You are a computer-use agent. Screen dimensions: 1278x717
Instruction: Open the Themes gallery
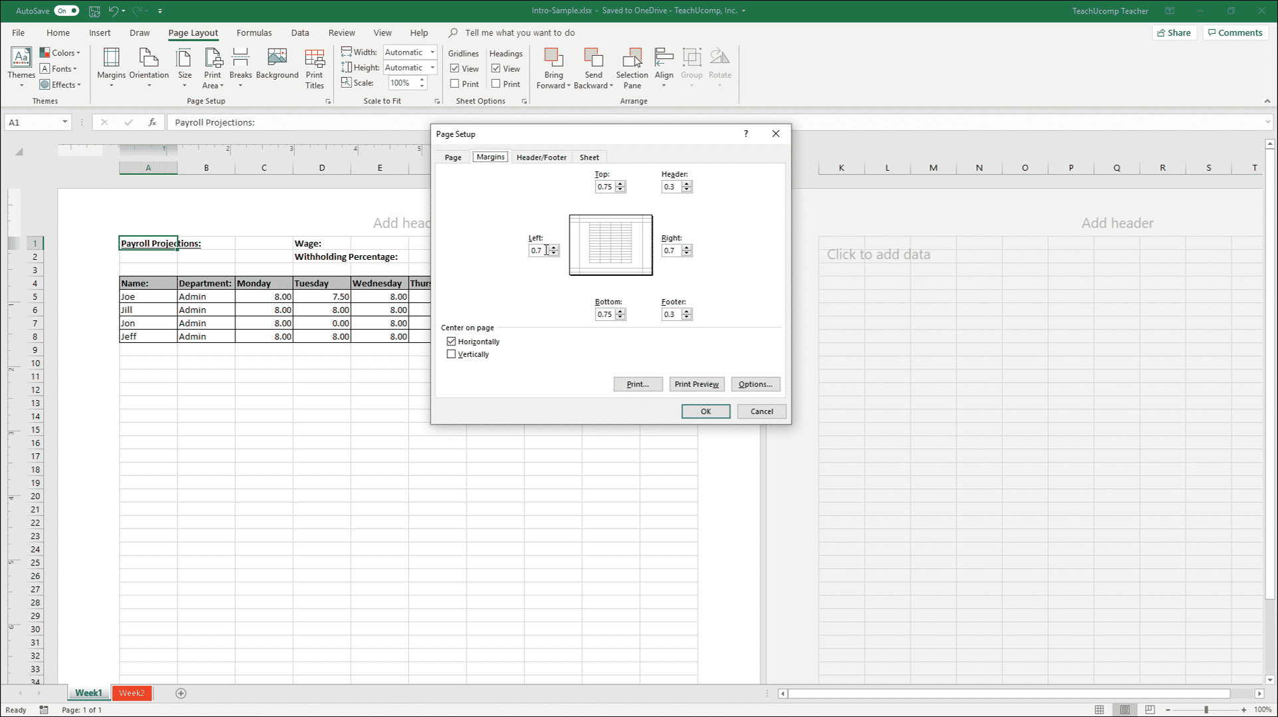click(21, 68)
